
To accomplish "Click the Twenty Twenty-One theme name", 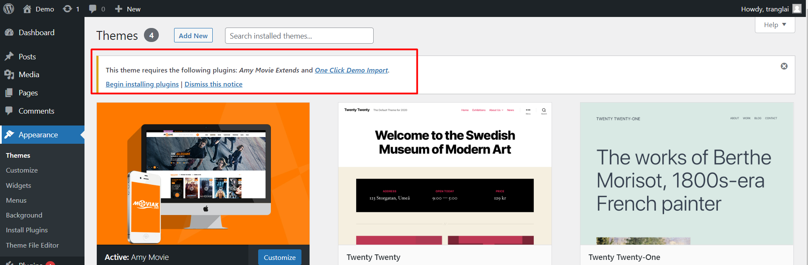I will pos(624,257).
